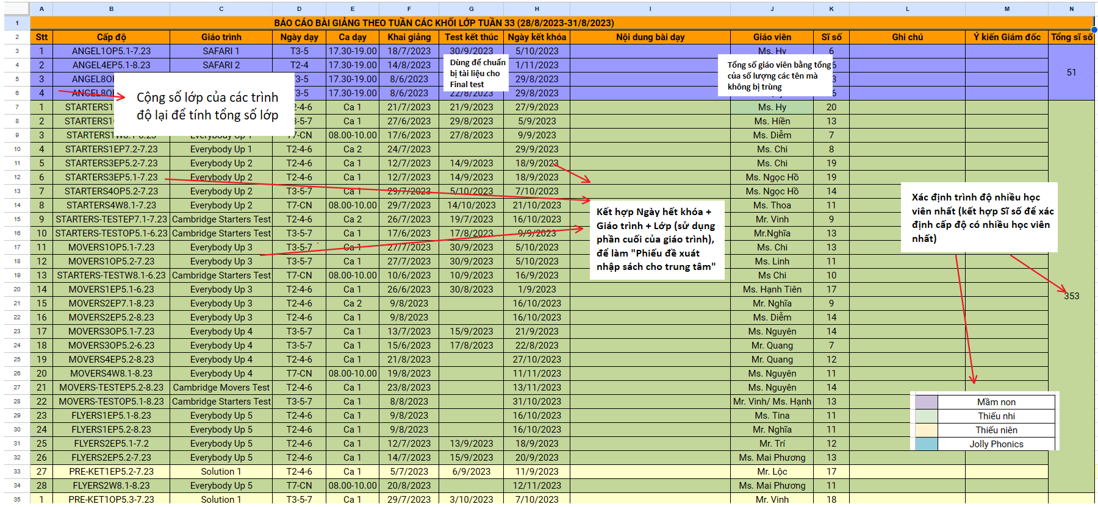Select teacher cell 'Ms. Hiền'
This screenshot has width=1098, height=507.
click(772, 121)
